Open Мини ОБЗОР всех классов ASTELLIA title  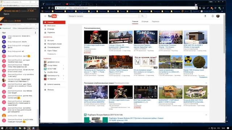click(95, 101)
